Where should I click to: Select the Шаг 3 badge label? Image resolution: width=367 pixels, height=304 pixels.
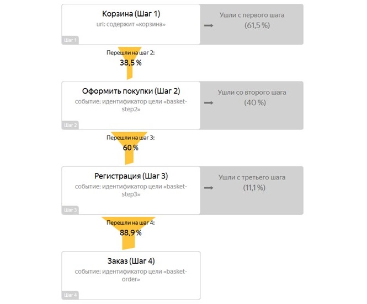point(70,210)
